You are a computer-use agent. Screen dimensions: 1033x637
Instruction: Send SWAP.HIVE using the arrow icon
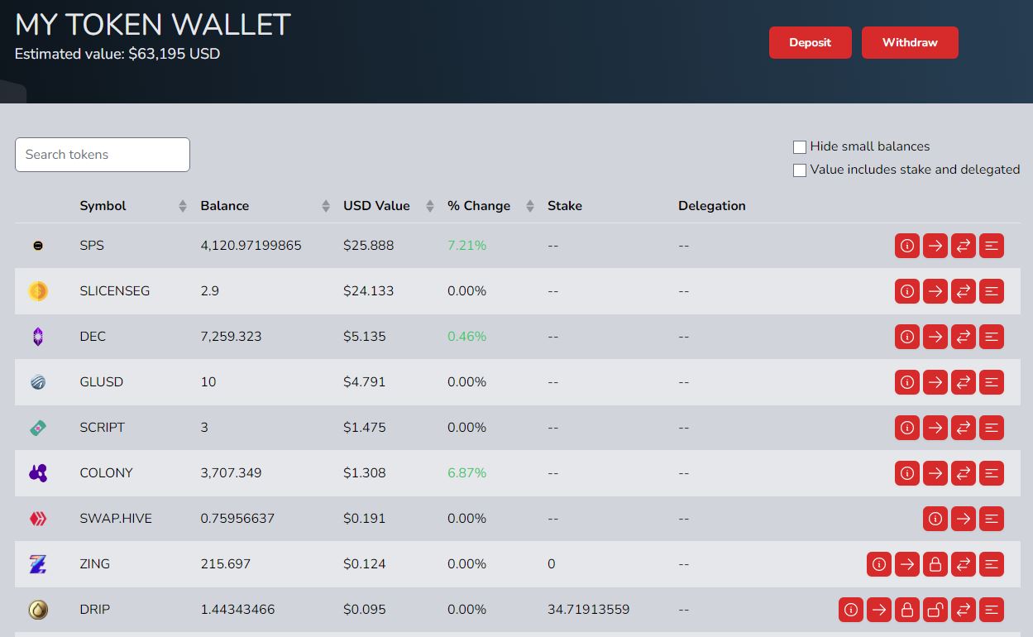click(964, 519)
